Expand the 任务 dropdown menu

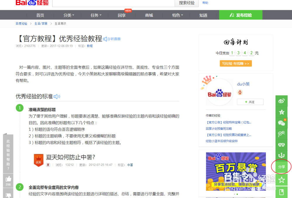coord(96,15)
